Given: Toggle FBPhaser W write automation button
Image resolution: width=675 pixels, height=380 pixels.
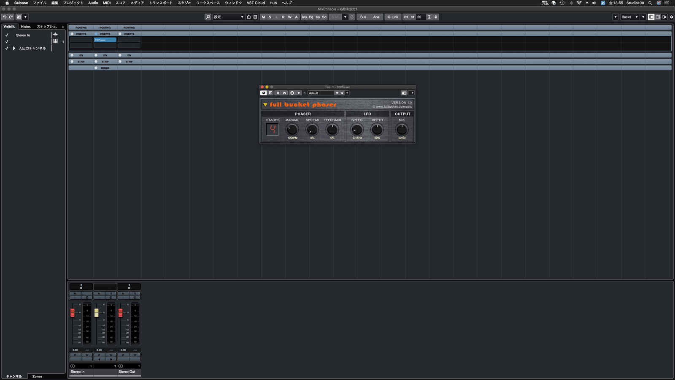Looking at the screenshot, I should 284,93.
